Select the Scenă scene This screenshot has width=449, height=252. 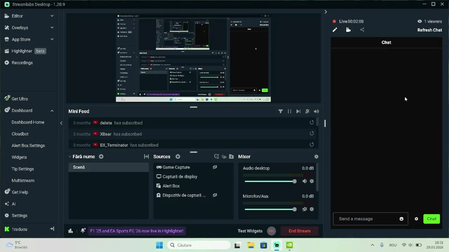click(x=108, y=167)
